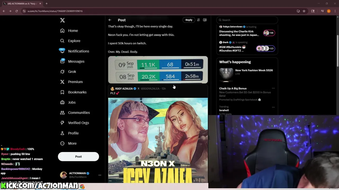This screenshot has height=190, width=339.
Task: Open options for Chalk Up ad
Action: pos(273,88)
